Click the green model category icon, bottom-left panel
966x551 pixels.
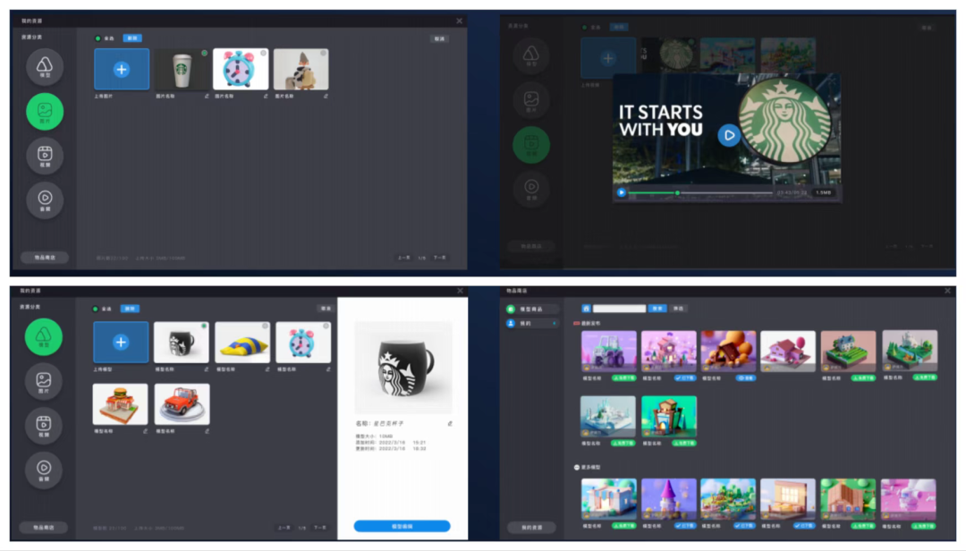[44, 336]
